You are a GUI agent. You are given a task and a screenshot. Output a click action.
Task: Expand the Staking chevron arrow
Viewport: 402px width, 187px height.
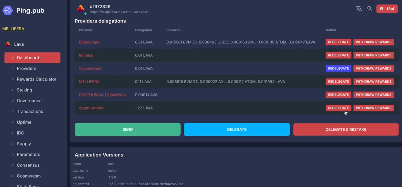click(13, 90)
